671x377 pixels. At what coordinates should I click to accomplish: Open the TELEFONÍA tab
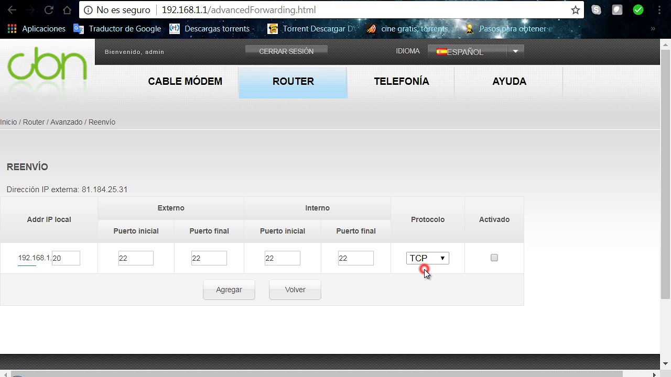tap(402, 81)
